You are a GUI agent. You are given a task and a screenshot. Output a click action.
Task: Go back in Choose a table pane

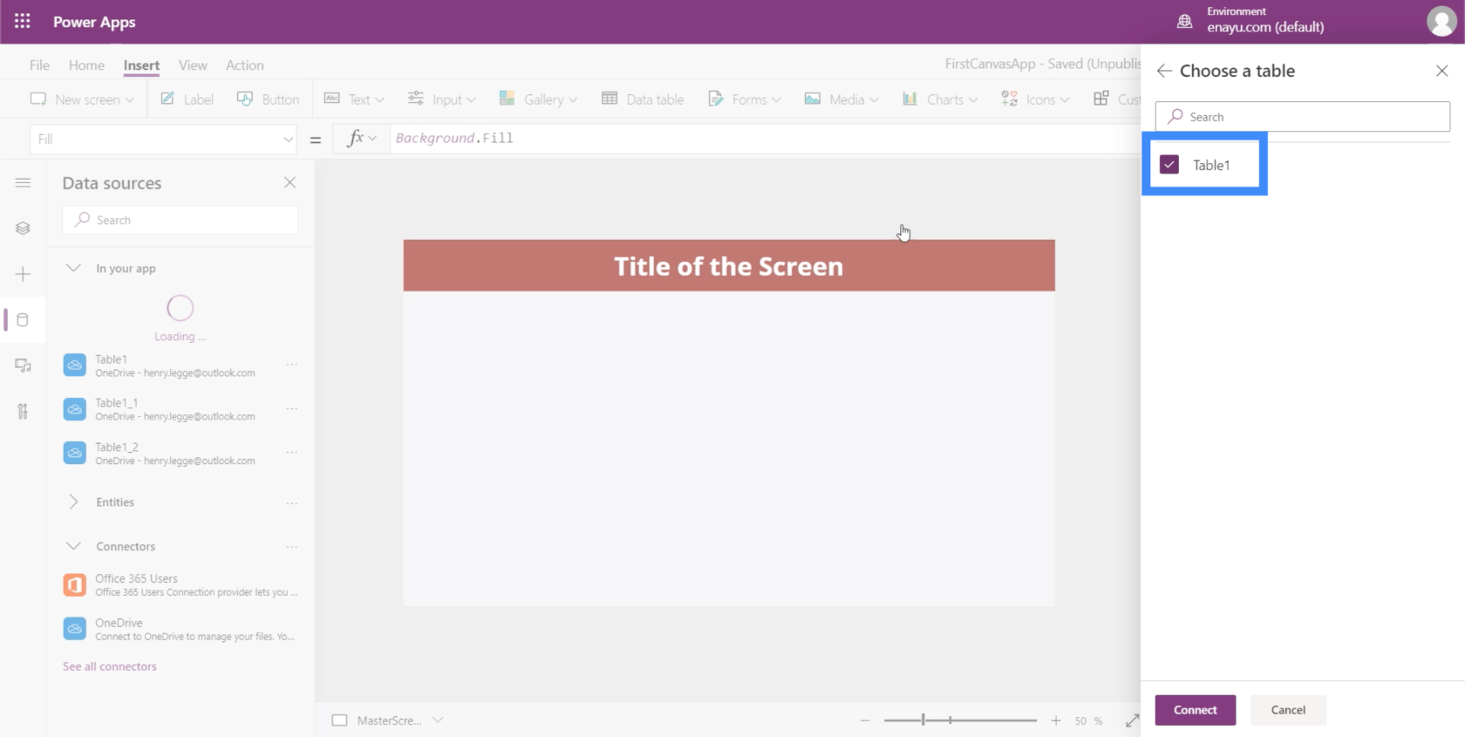click(1164, 71)
